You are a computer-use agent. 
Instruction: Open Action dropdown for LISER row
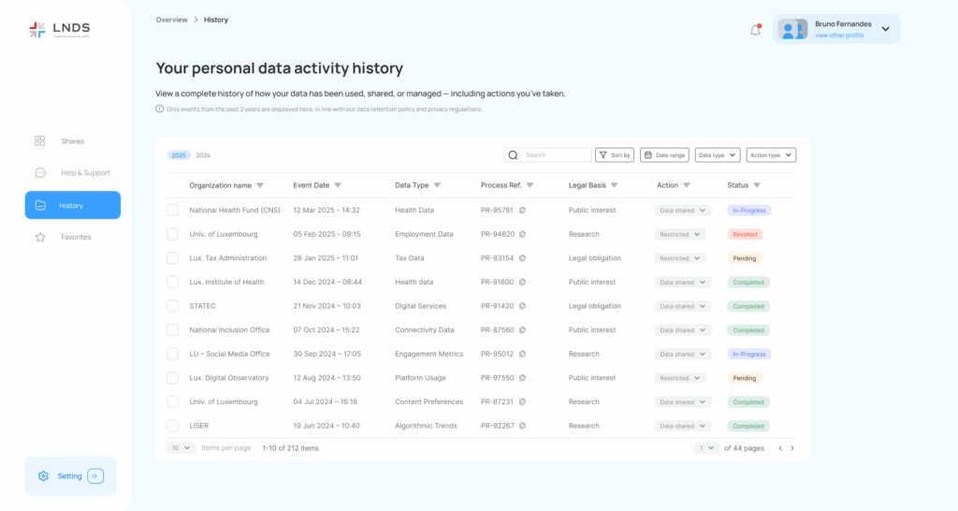(x=683, y=426)
